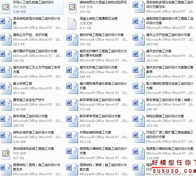The width and height of the screenshot is (196, 176).
Task: Click Word icon of 框架剪力墙结构工程施工组织设计方案
Action: (72, 153)
